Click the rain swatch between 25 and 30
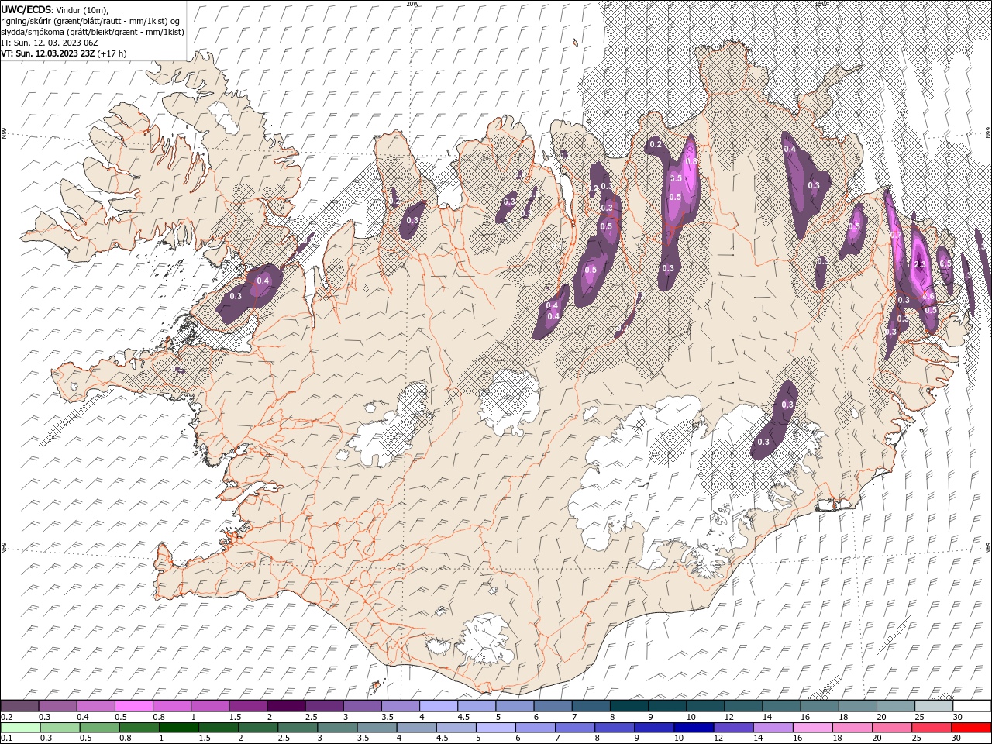 pyautogui.click(x=931, y=728)
